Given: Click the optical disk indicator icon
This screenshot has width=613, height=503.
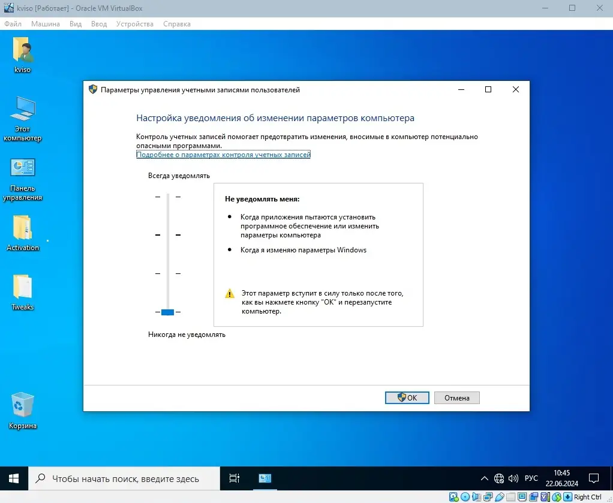Looking at the screenshot, I should pos(465,497).
